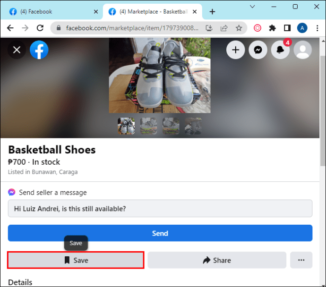Screen dimensions: 326x287
Task: Open the Messenger chats icon
Action: (x=258, y=50)
